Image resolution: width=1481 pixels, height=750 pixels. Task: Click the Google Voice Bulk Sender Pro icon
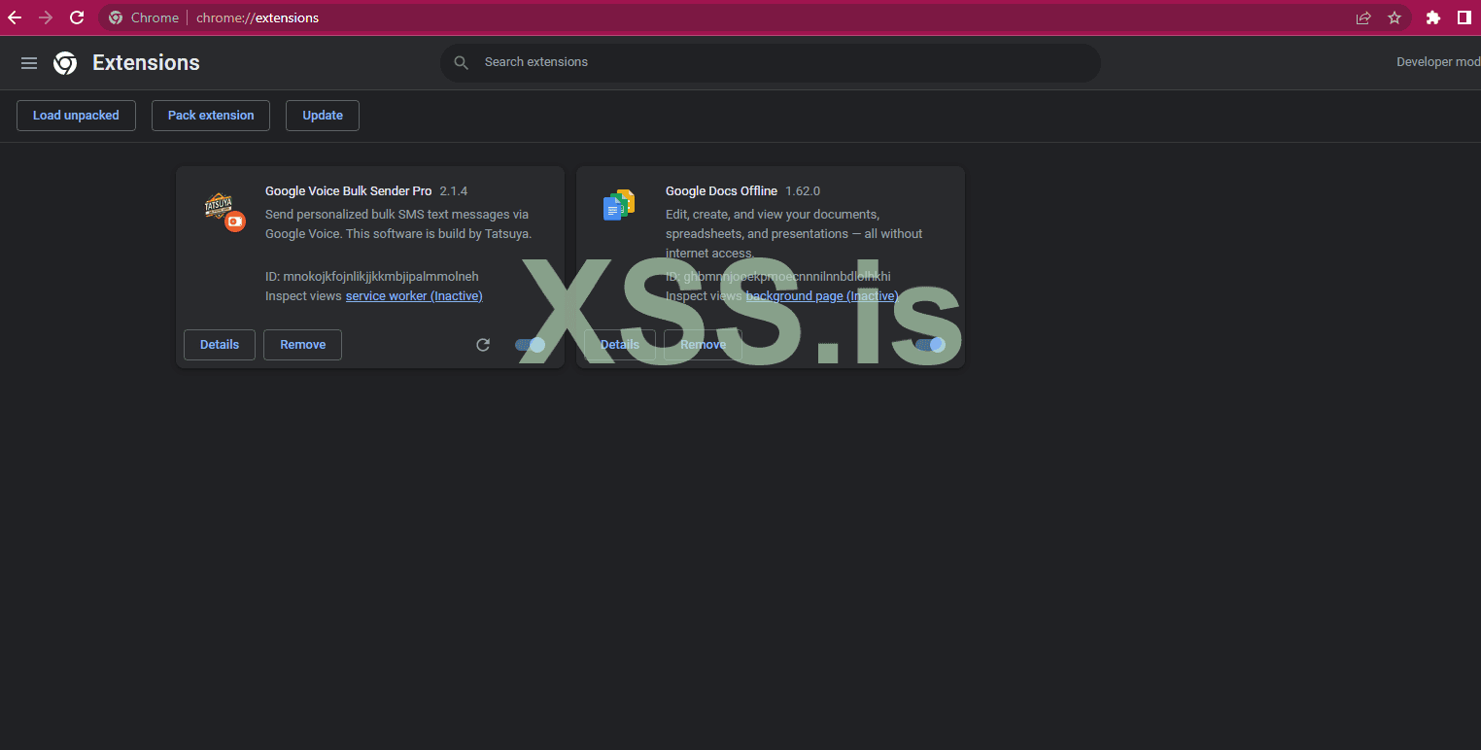(224, 211)
